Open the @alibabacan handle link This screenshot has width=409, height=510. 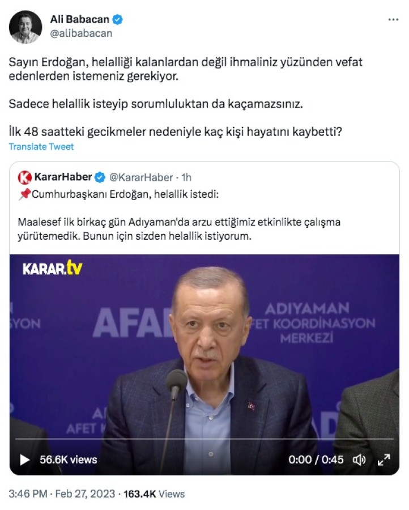click(81, 33)
